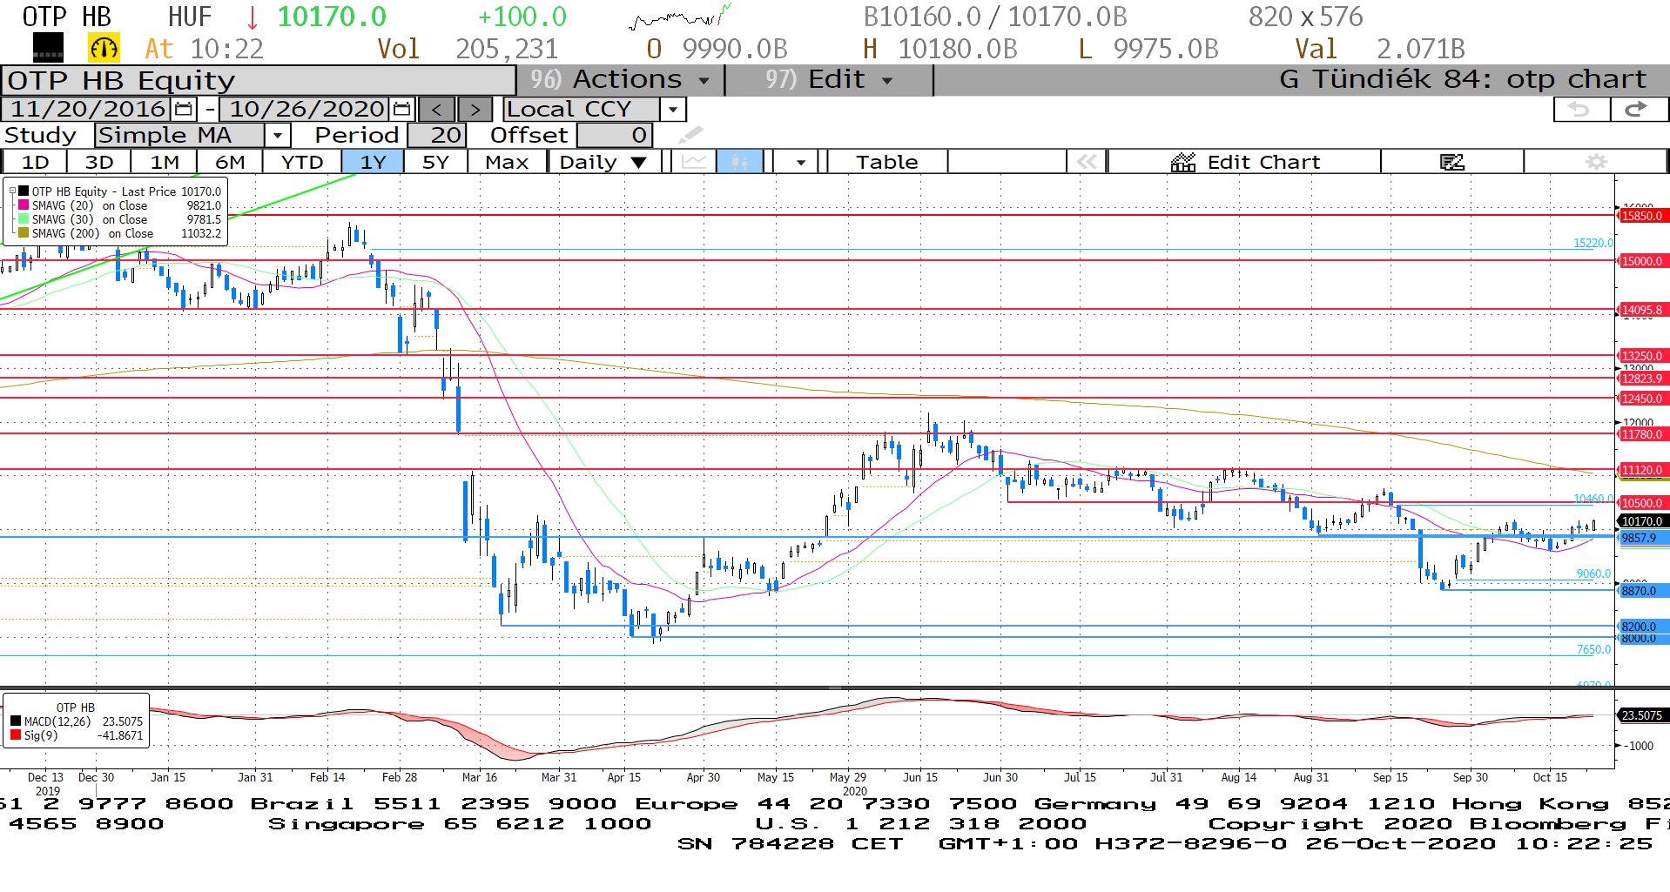Click the Table button

pyautogui.click(x=886, y=162)
